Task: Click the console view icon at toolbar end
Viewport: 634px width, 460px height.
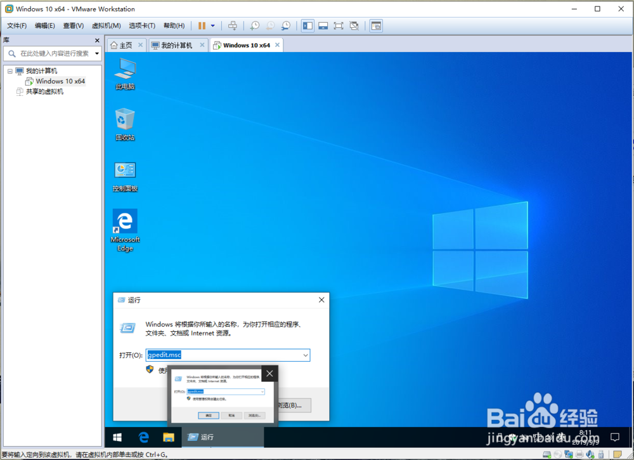Action: tap(376, 26)
